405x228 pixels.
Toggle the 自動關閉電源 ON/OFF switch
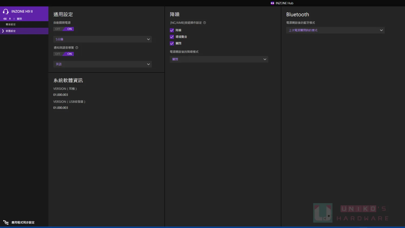click(x=64, y=29)
